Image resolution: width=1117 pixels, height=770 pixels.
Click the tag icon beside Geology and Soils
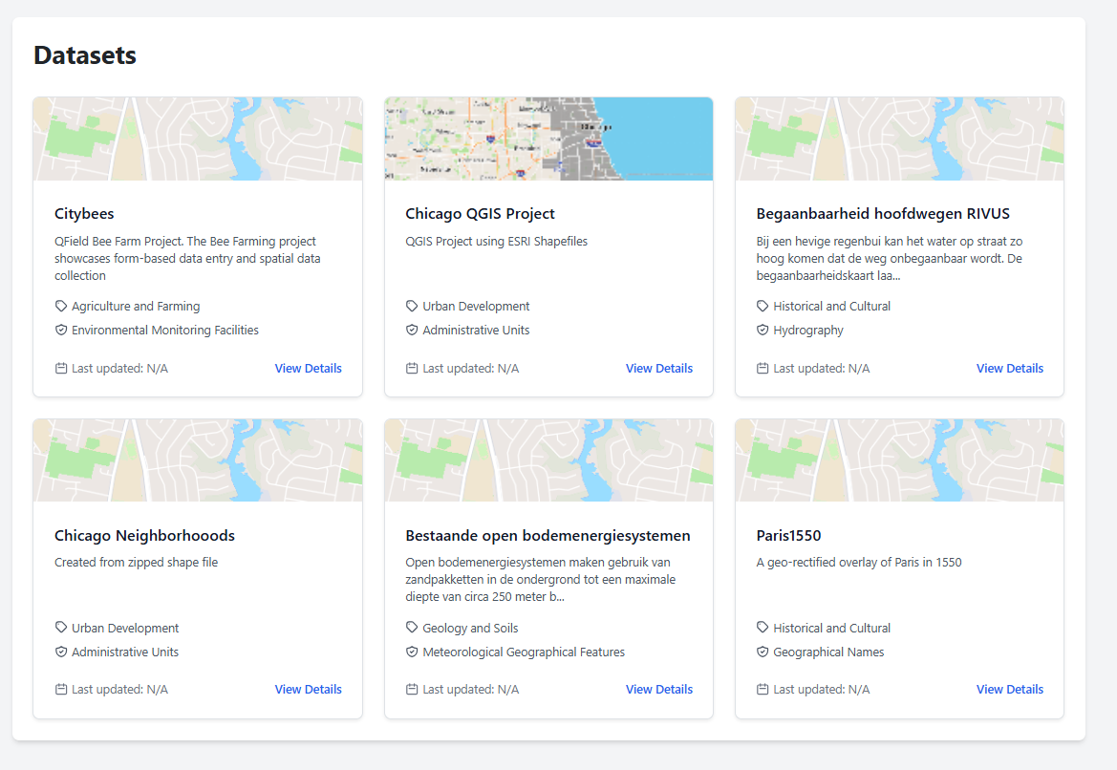[x=412, y=629]
